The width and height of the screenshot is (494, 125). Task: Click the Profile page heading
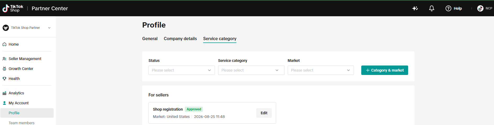(154, 25)
